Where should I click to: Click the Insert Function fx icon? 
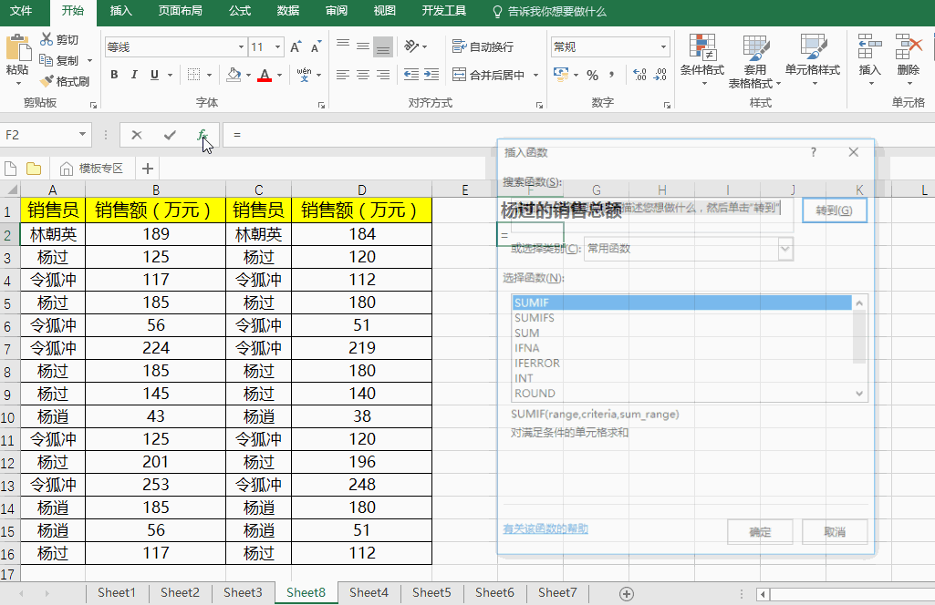tap(203, 135)
